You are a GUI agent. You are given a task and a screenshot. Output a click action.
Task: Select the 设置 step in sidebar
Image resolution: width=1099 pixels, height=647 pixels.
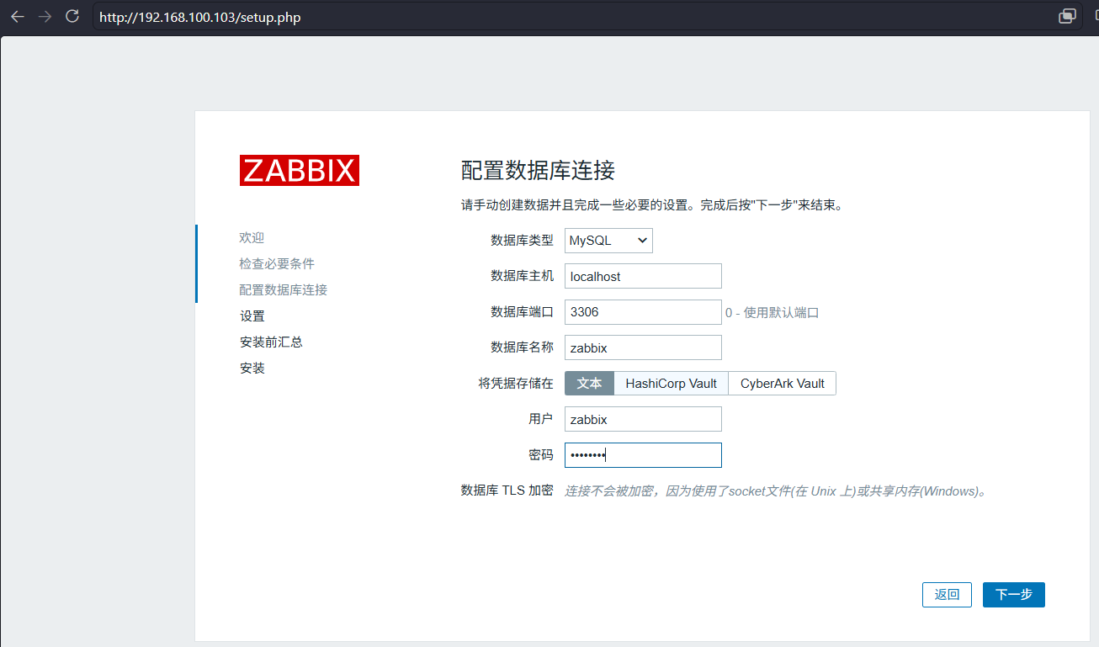click(252, 316)
